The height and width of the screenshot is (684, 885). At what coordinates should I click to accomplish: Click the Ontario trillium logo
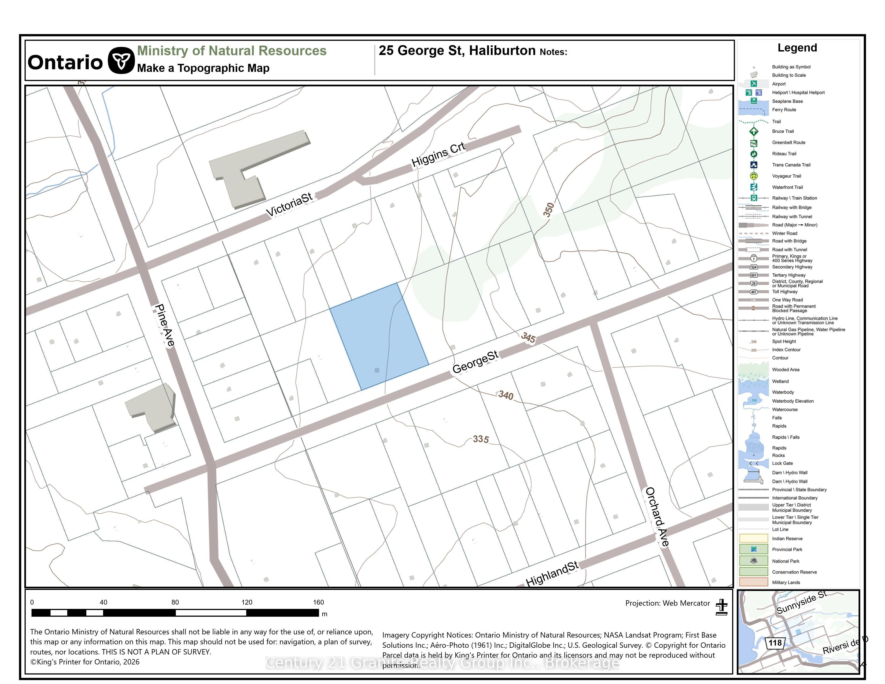coord(121,60)
